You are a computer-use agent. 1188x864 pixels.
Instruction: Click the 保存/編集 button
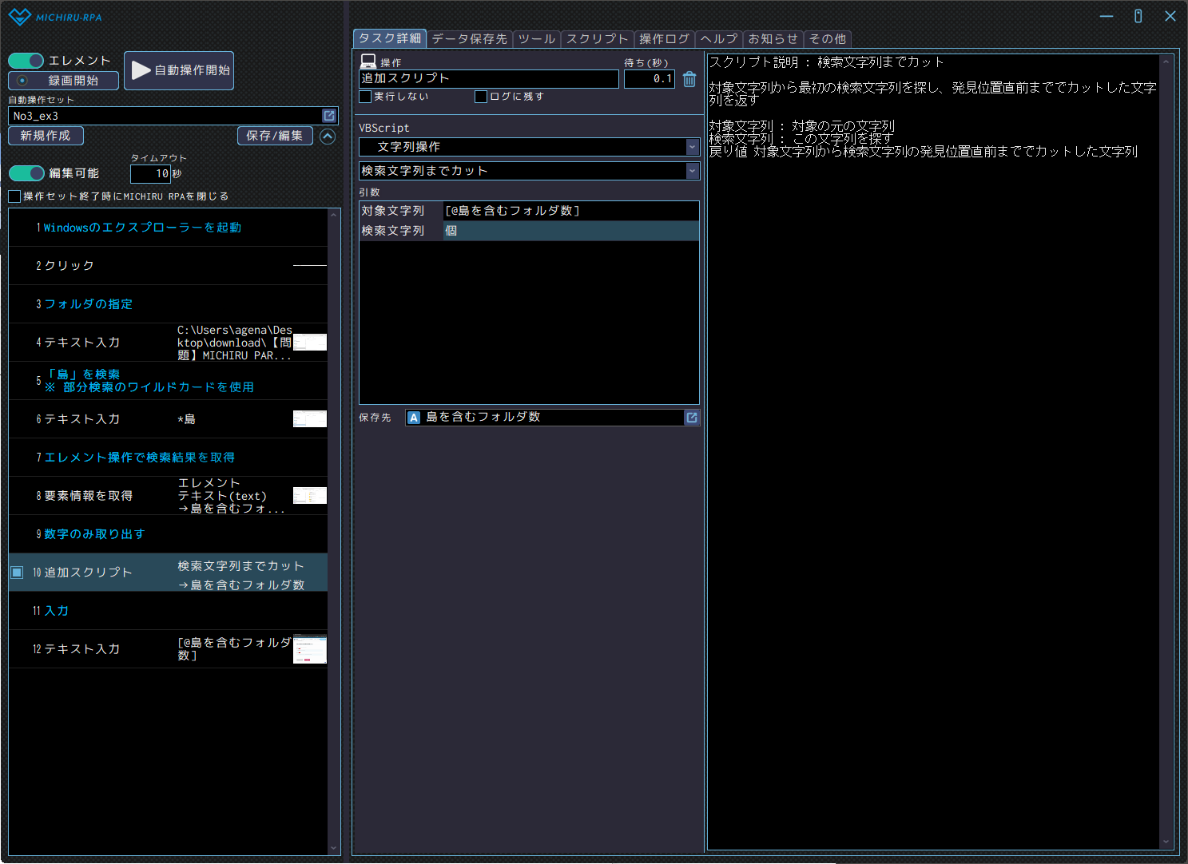click(274, 136)
